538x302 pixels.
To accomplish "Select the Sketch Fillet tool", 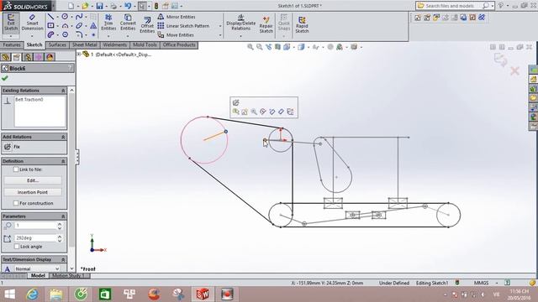I will [x=79, y=34].
